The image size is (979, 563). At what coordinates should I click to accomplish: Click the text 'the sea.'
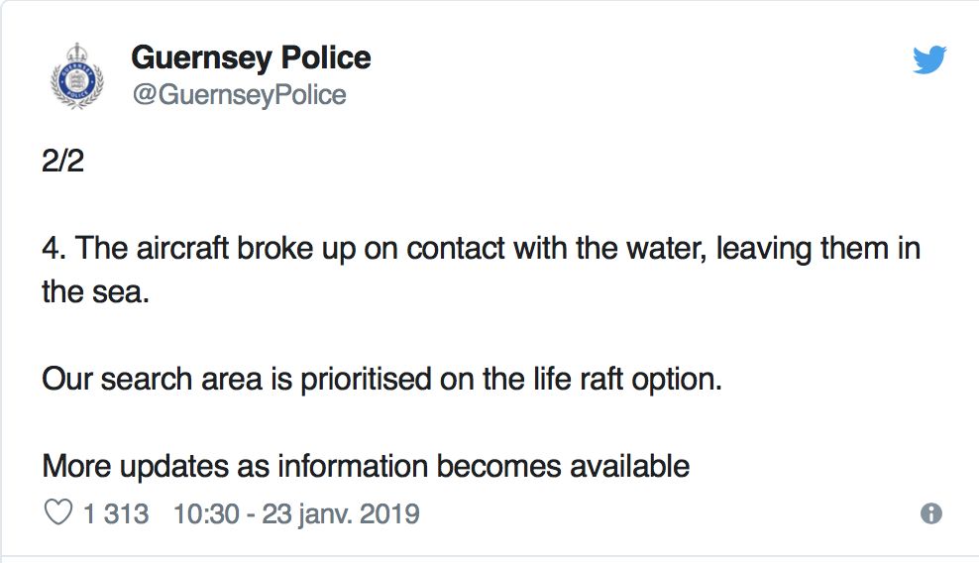click(95, 291)
